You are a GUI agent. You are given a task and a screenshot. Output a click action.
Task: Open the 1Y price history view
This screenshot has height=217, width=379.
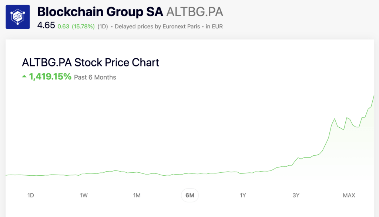[x=242, y=195]
